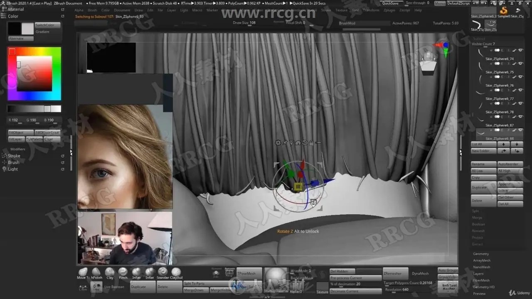The width and height of the screenshot is (532, 299).
Task: Expand the Brush palette on left
Action: (14, 162)
